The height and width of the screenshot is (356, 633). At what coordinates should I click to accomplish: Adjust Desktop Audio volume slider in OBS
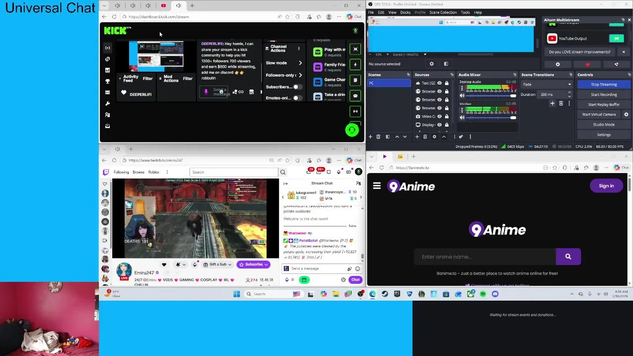[492, 96]
